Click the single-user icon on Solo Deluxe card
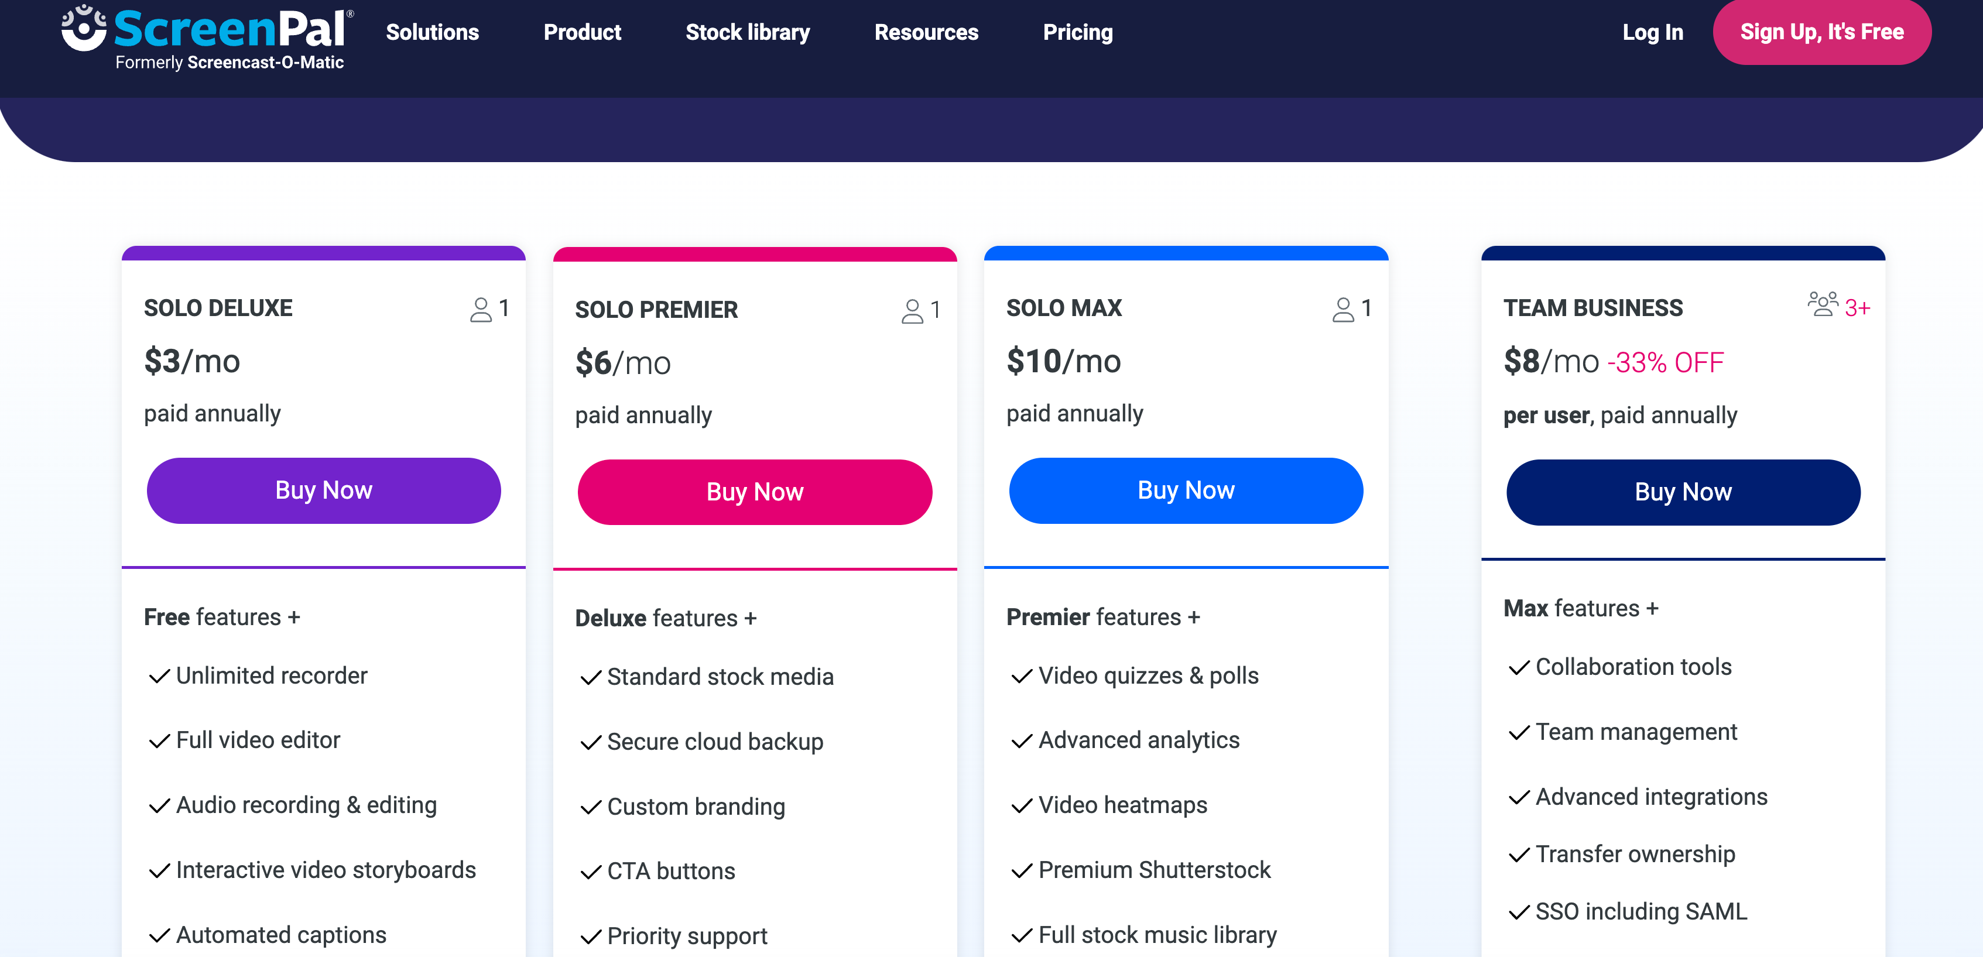Screen dimensions: 1983x957 tap(481, 308)
